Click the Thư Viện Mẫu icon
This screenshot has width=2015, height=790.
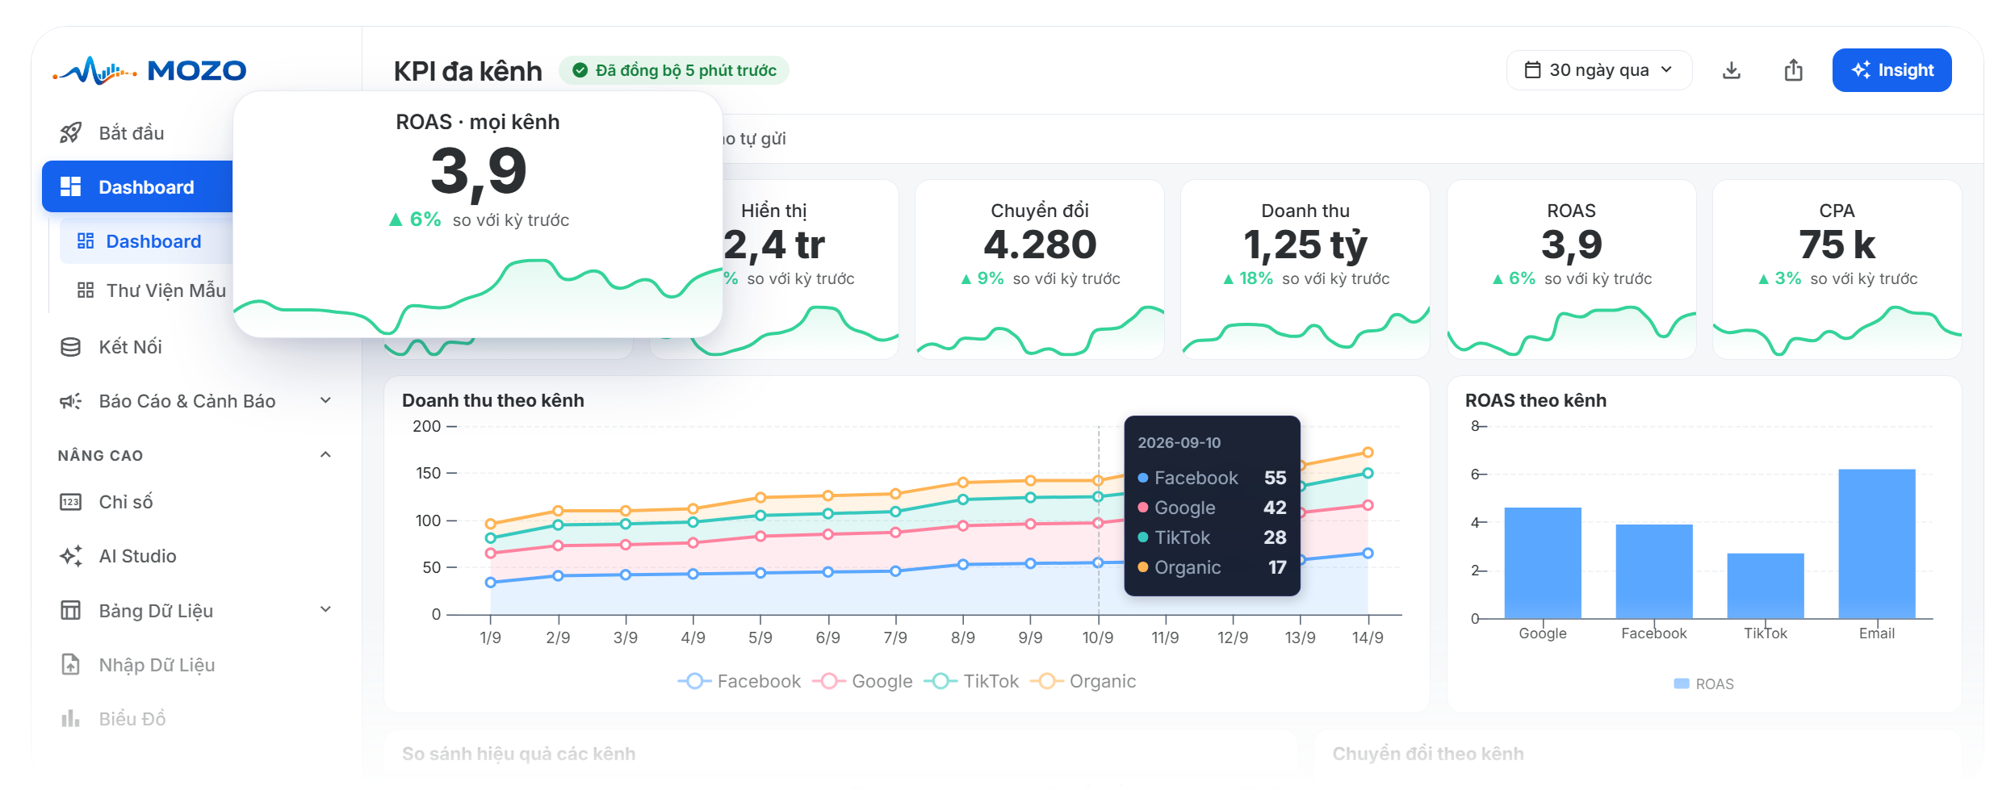[86, 291]
